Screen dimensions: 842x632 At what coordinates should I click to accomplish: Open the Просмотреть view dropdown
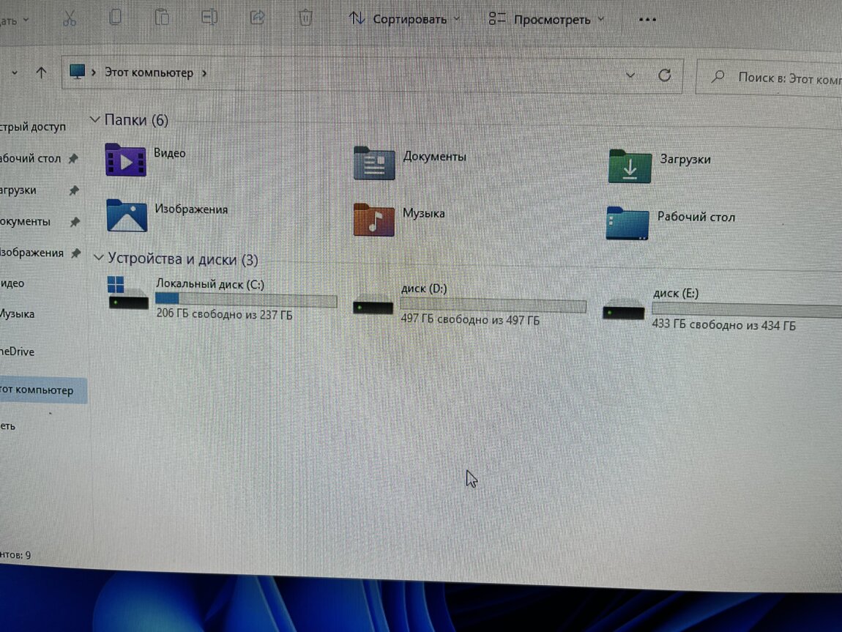click(546, 20)
